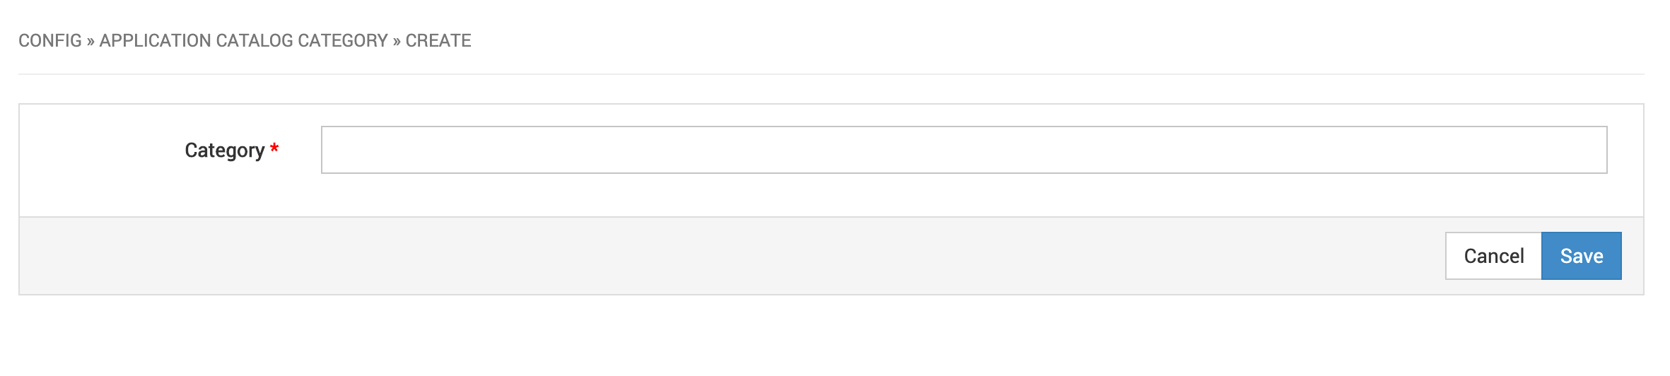Click the white Cancel button in footer
The width and height of the screenshot is (1670, 376).
click(x=1493, y=256)
